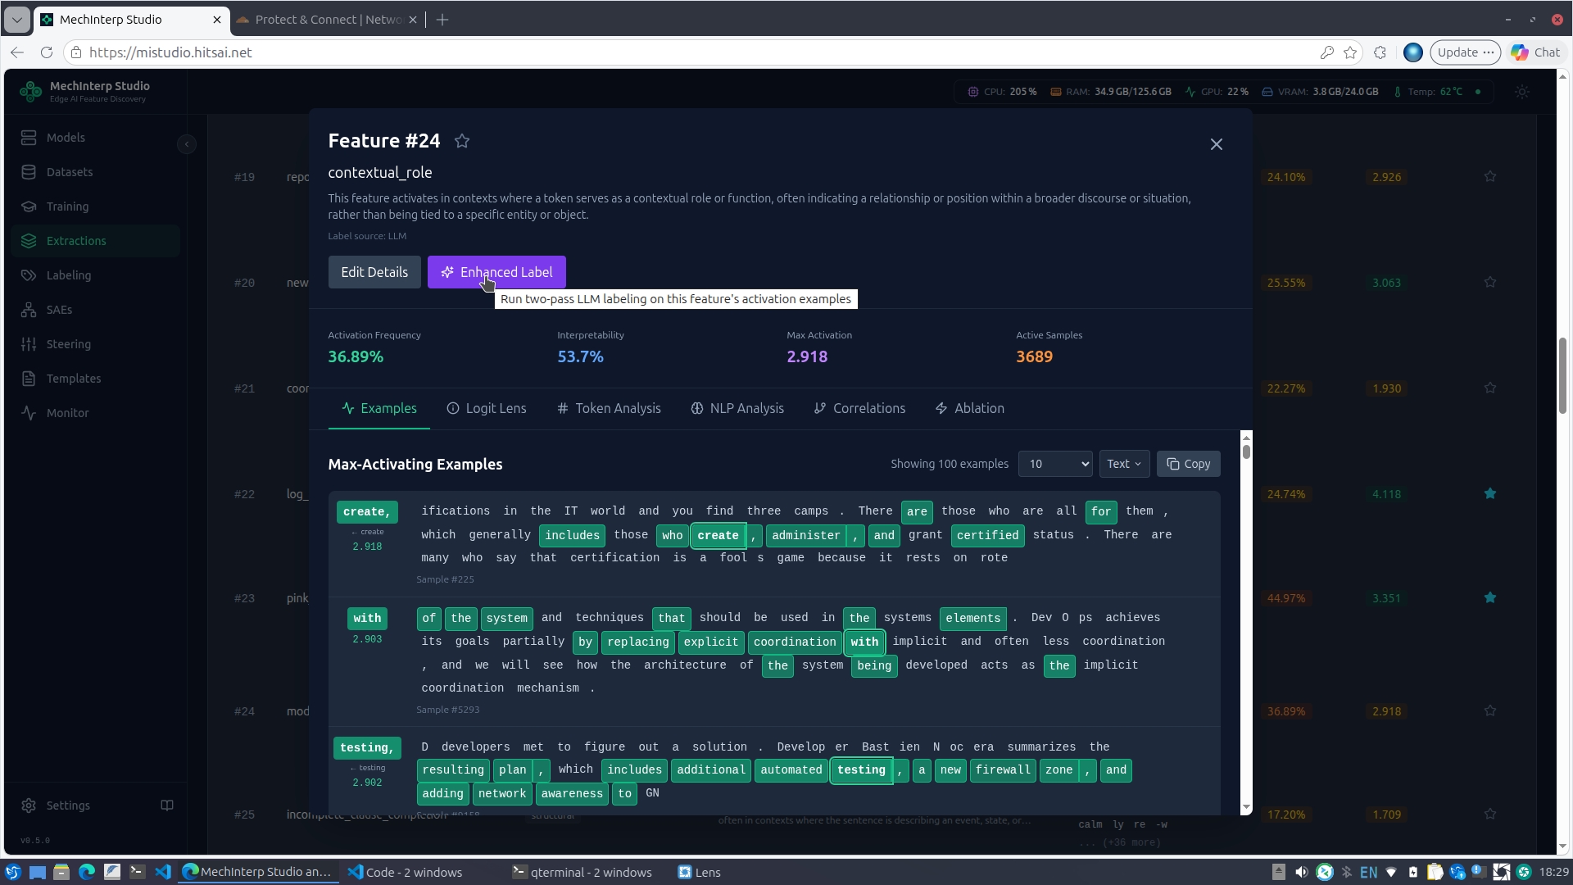Click the Edit Details button

pos(374,272)
